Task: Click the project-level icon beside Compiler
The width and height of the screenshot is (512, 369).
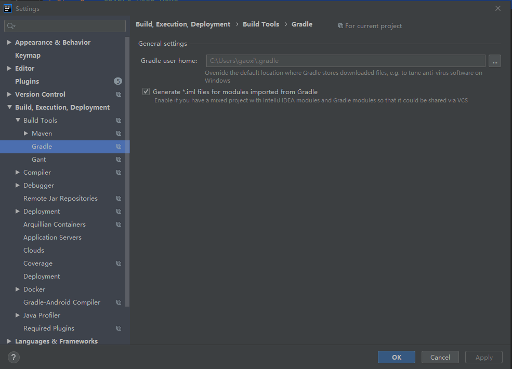Action: (119, 173)
